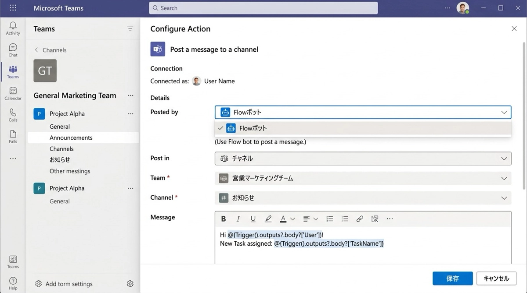
Task: Open the Calendar from left rail
Action: [13, 93]
